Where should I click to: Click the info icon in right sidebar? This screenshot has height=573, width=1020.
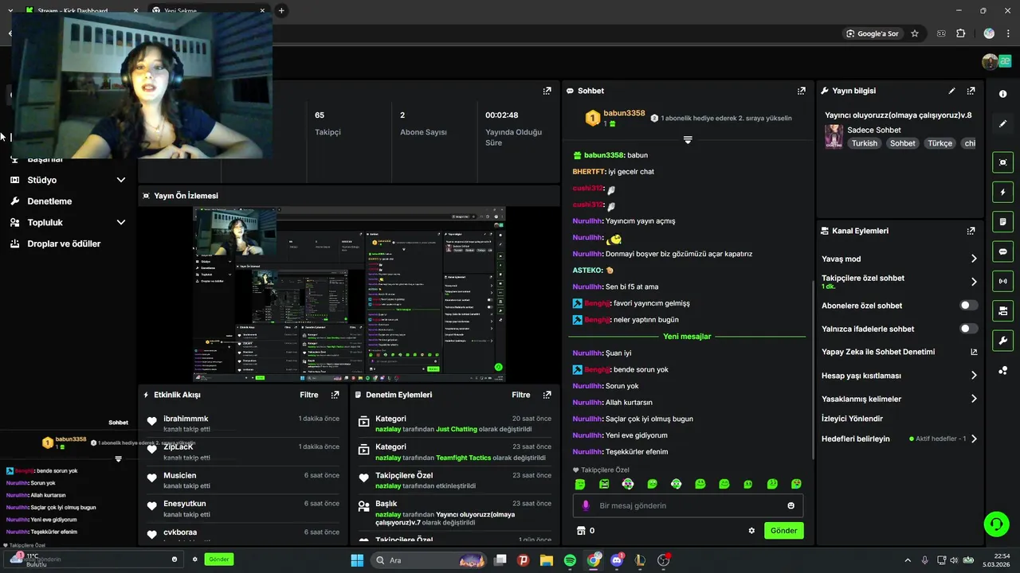point(1002,94)
